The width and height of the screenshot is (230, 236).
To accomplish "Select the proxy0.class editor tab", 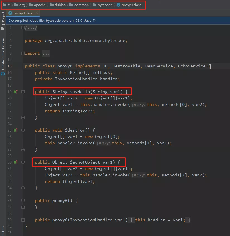I will click(x=23, y=13).
